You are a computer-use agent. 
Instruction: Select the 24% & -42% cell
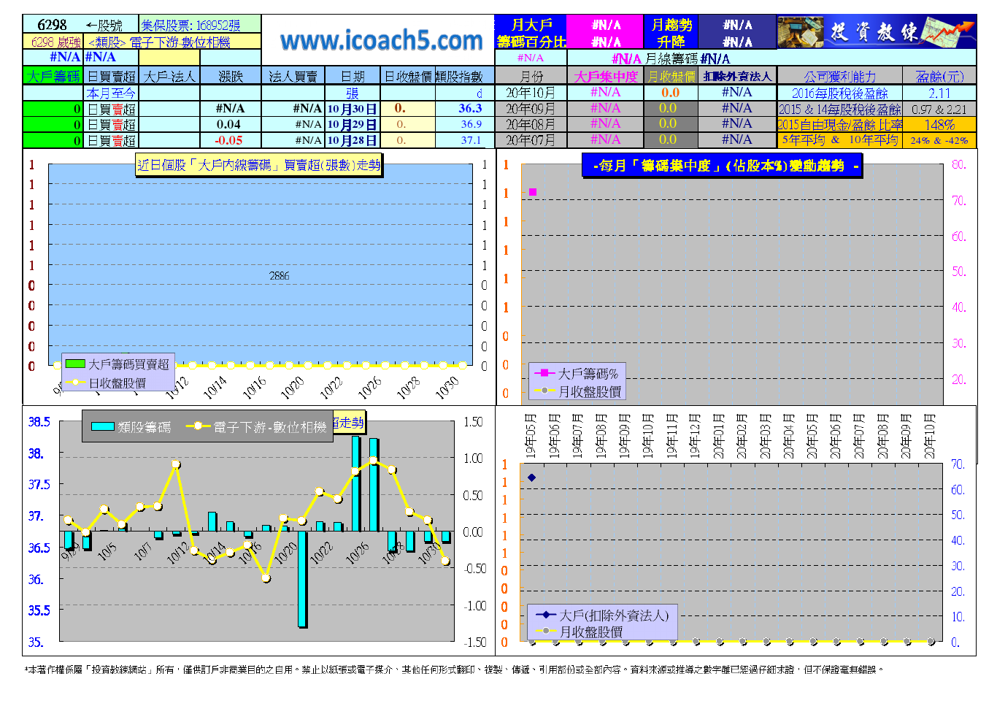(939, 140)
